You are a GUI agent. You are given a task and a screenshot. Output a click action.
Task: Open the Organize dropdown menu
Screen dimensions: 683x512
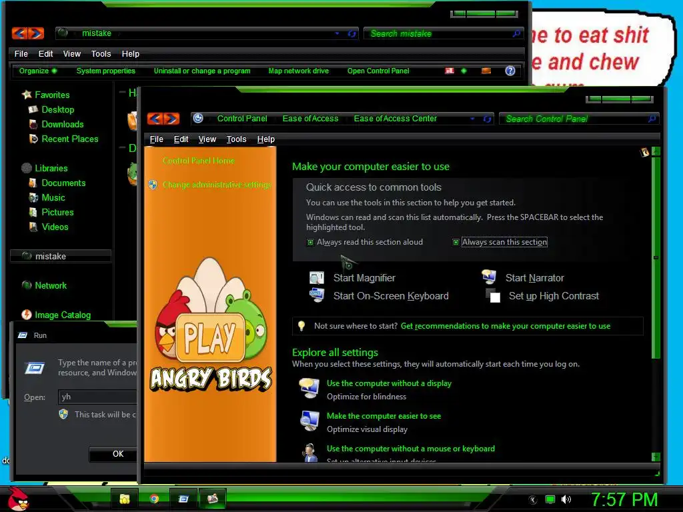coord(38,71)
